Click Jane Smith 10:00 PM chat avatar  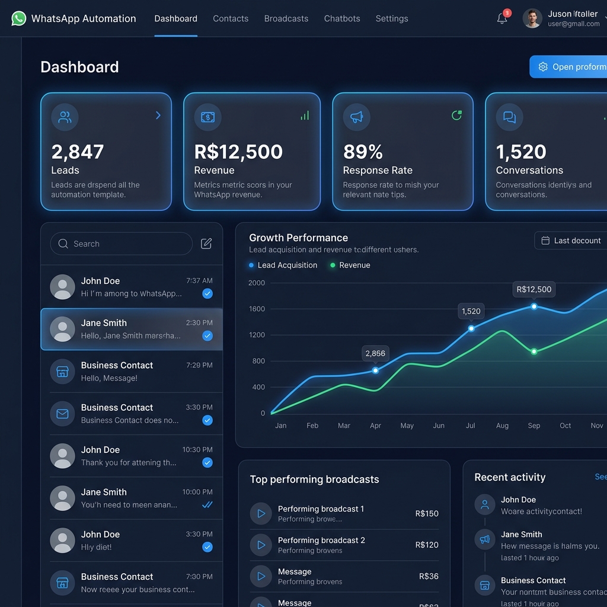click(x=62, y=498)
